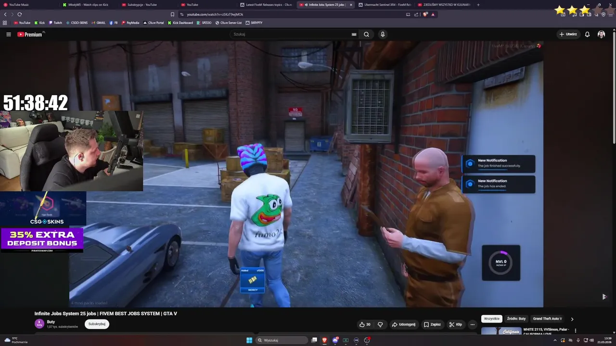The width and height of the screenshot is (616, 346).
Task: Open the Kick Dashboard bookmark
Action: [x=180, y=23]
